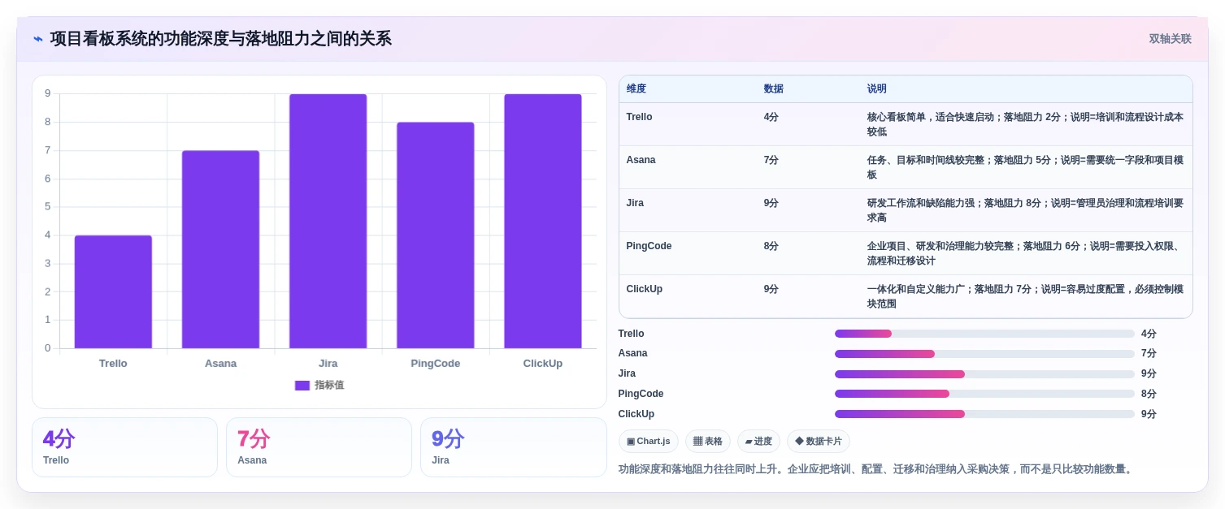
Task: Click the PingCode progress bar
Action: coord(984,394)
